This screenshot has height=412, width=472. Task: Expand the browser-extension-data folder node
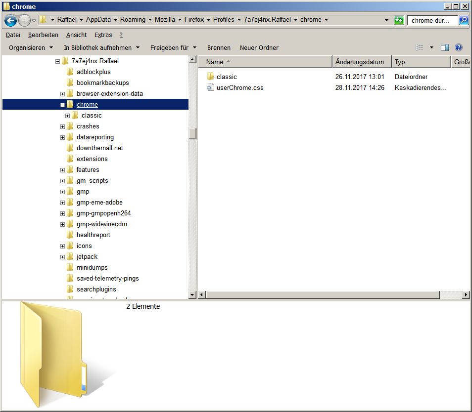[62, 94]
